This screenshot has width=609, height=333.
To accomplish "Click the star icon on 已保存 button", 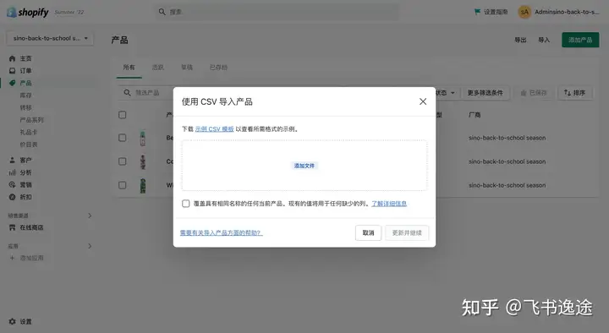I will click(524, 93).
